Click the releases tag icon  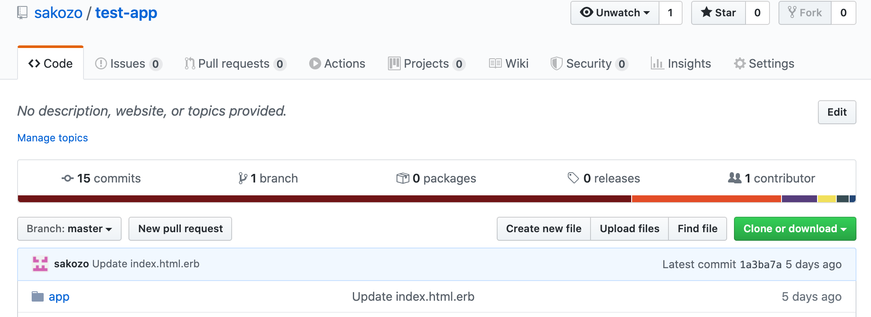click(x=573, y=178)
